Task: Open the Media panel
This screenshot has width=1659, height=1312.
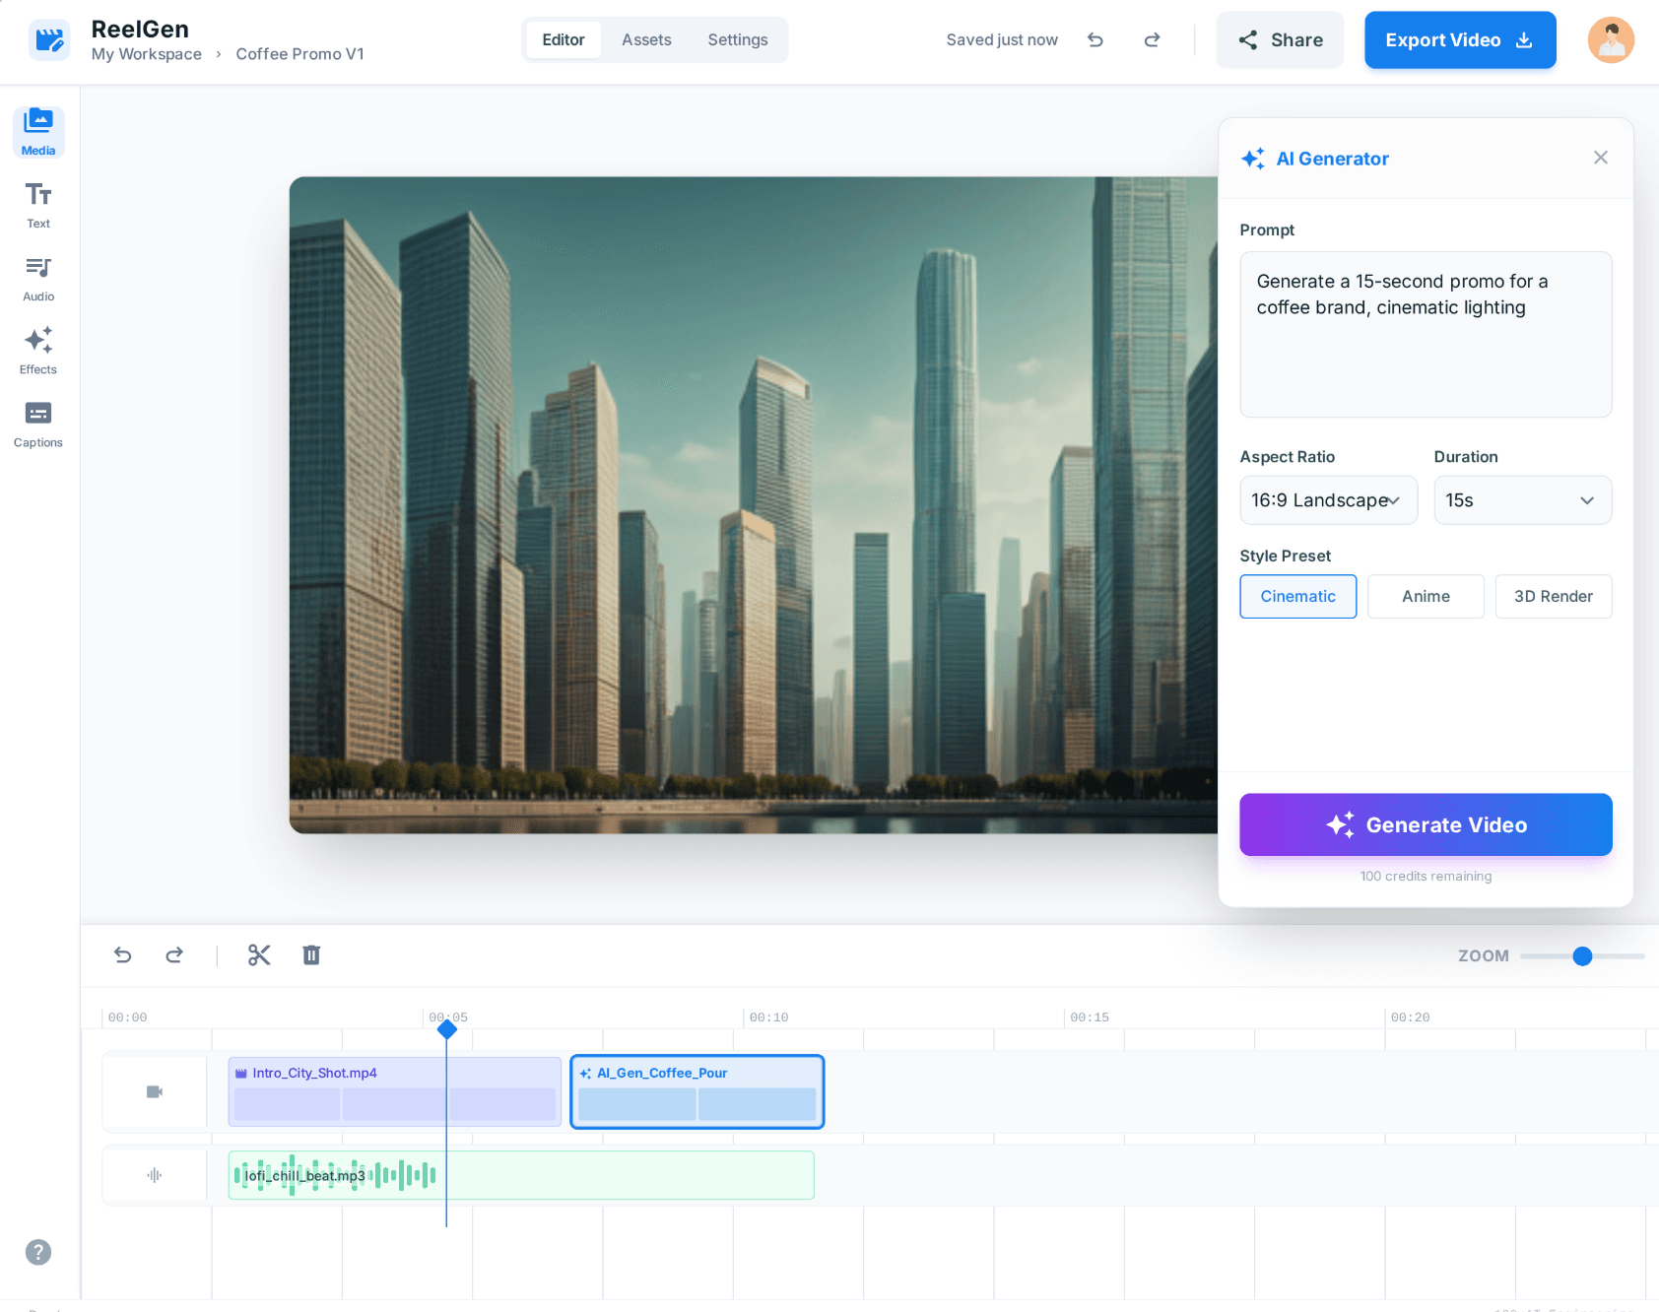Action: click(x=37, y=132)
